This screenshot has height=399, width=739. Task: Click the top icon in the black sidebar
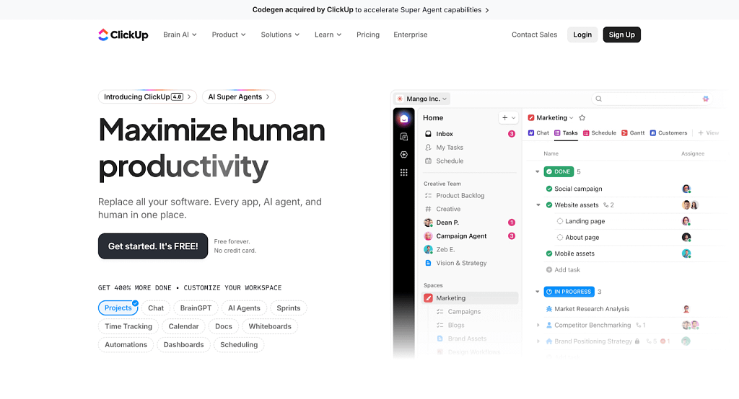tap(404, 119)
